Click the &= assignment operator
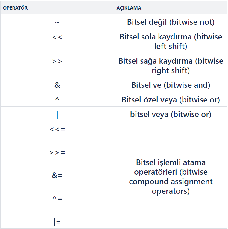 pyautogui.click(x=57, y=175)
